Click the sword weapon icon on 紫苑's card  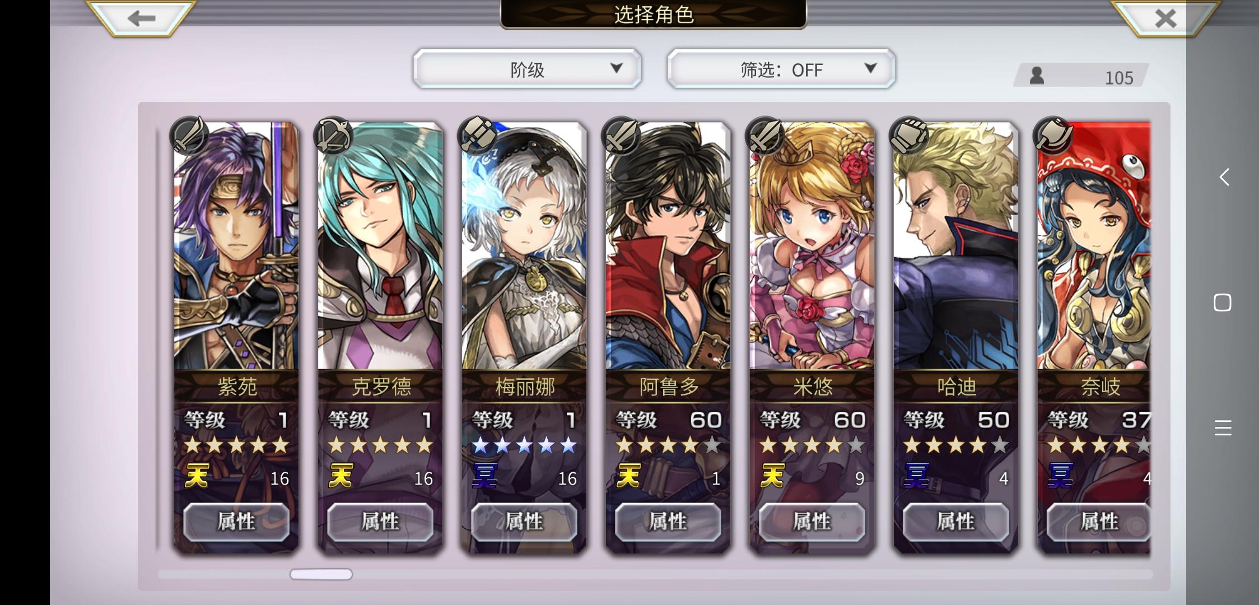pyautogui.click(x=189, y=136)
